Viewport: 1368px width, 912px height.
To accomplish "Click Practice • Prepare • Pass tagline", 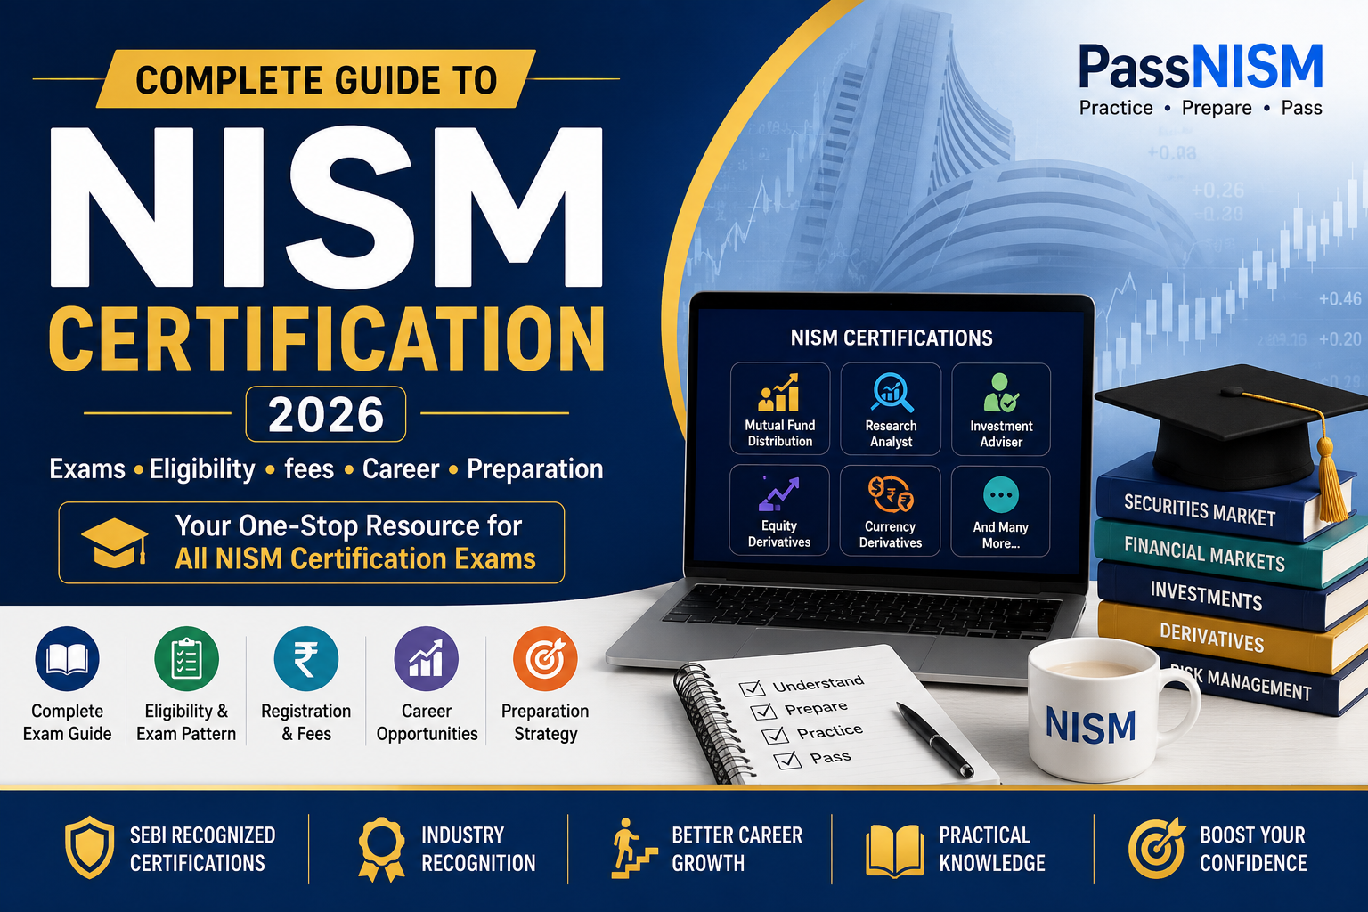I will click(1201, 109).
